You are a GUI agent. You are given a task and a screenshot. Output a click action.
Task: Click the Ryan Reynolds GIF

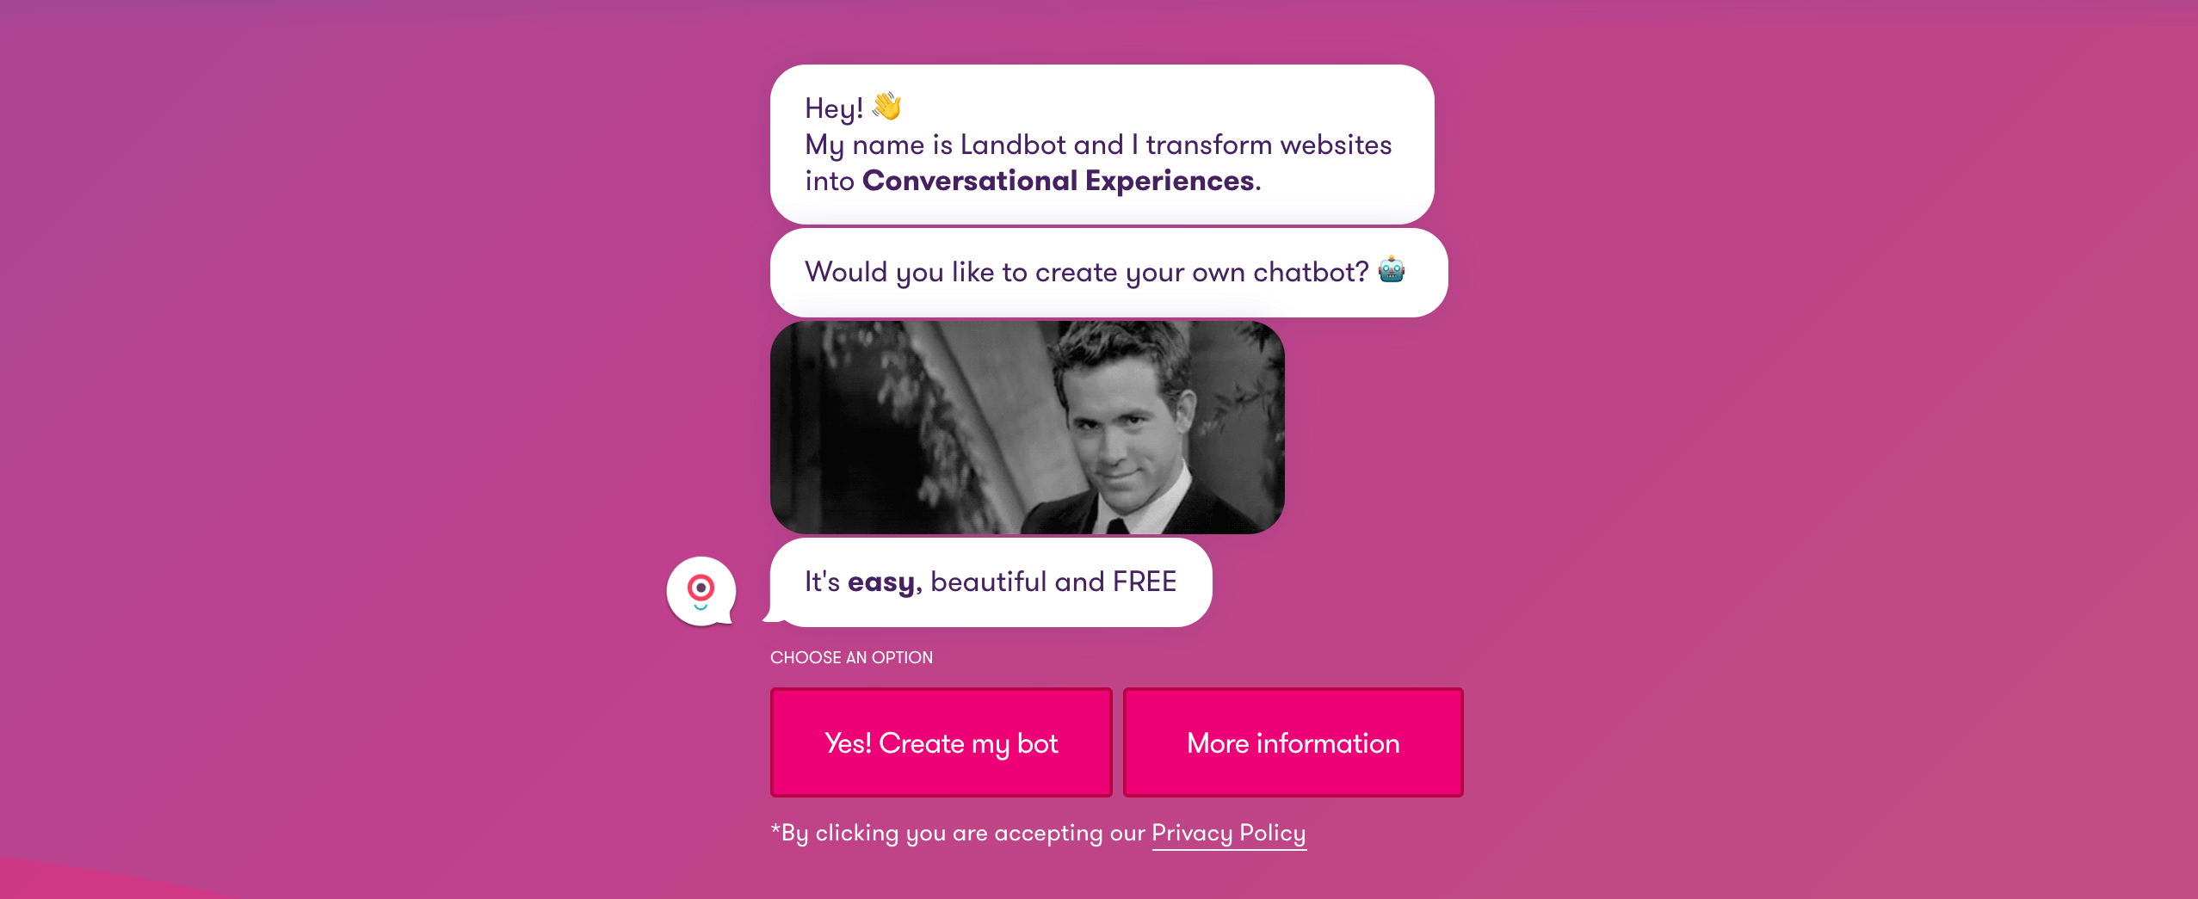click(1027, 428)
